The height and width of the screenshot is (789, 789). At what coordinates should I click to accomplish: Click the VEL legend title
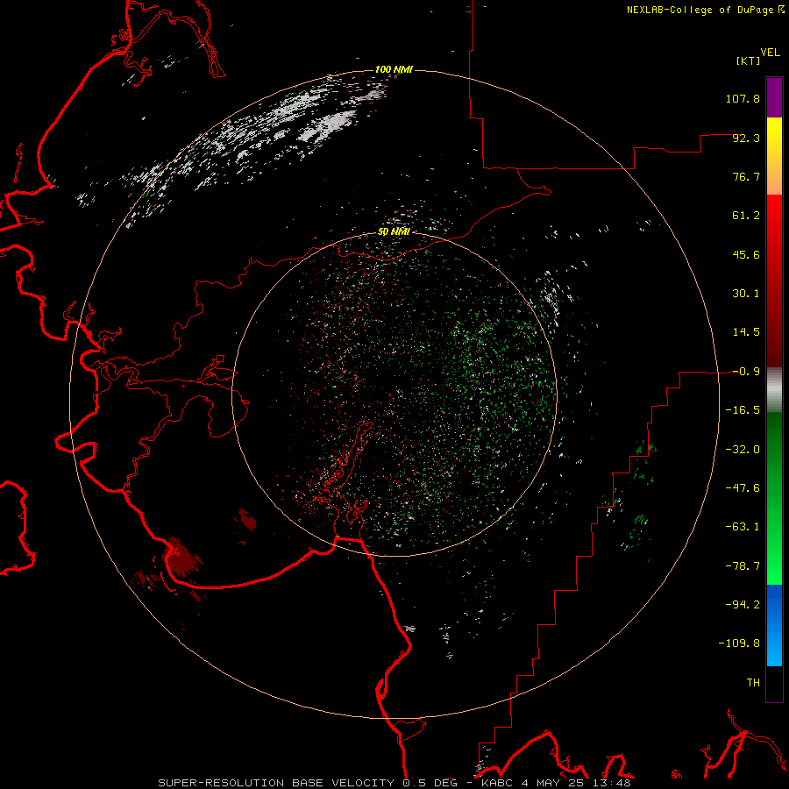click(x=770, y=52)
